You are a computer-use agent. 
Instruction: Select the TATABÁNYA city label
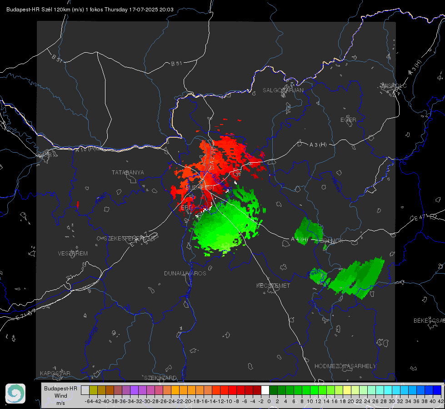[x=128, y=172]
